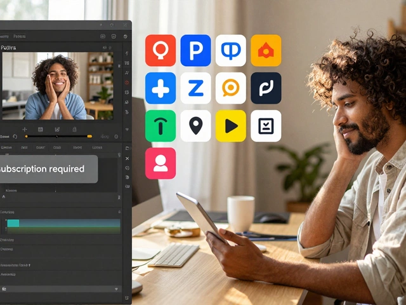Open the white app icon with blue Φ symbol
406x305 pixels.
point(231,50)
